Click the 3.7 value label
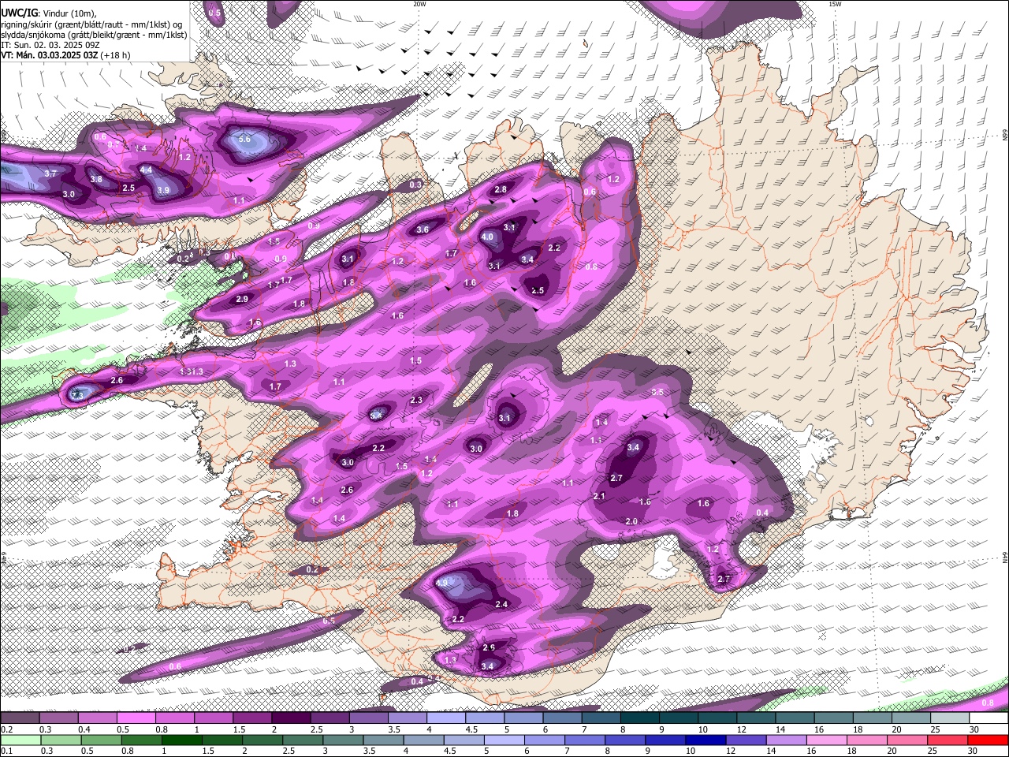 click(x=50, y=173)
